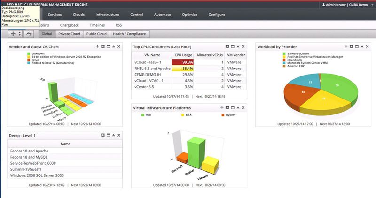Remove the Vendor and Guest OS Chart widget
376x198 pixels.
point(119,46)
